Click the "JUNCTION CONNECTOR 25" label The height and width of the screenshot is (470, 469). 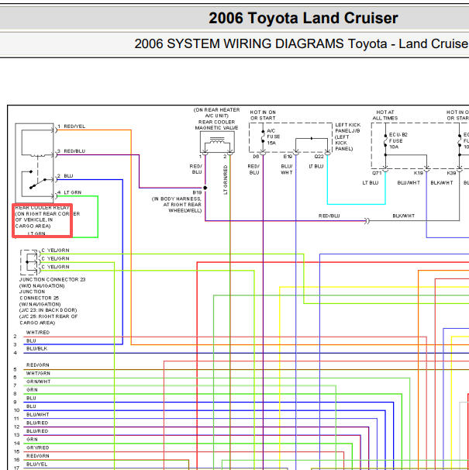pyautogui.click(x=39, y=295)
